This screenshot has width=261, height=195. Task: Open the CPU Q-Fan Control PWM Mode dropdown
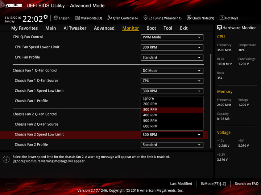(172, 37)
